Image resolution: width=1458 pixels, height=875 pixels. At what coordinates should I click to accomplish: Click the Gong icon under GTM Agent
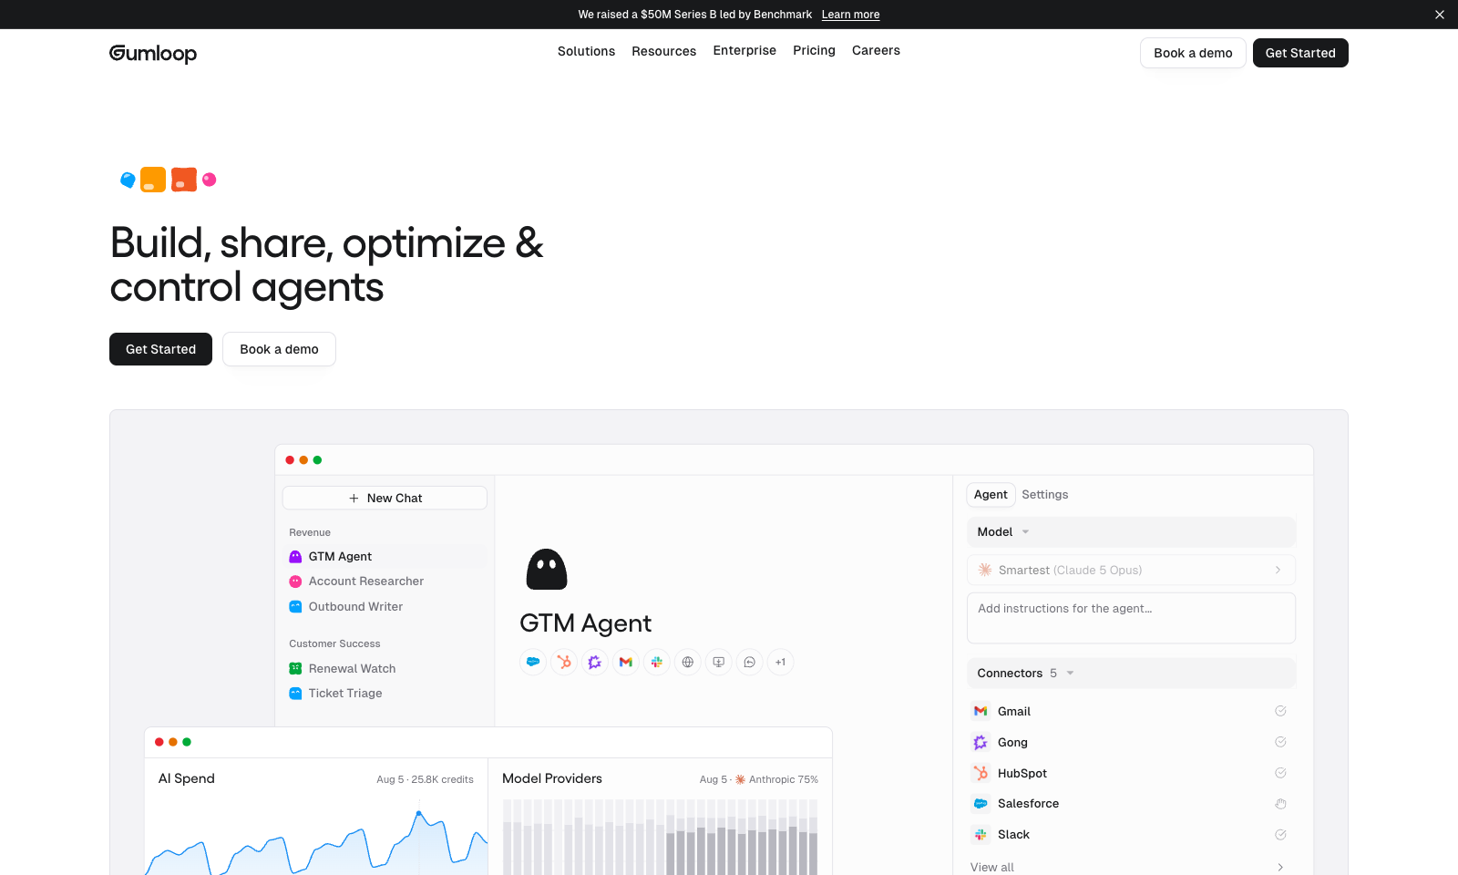595,662
